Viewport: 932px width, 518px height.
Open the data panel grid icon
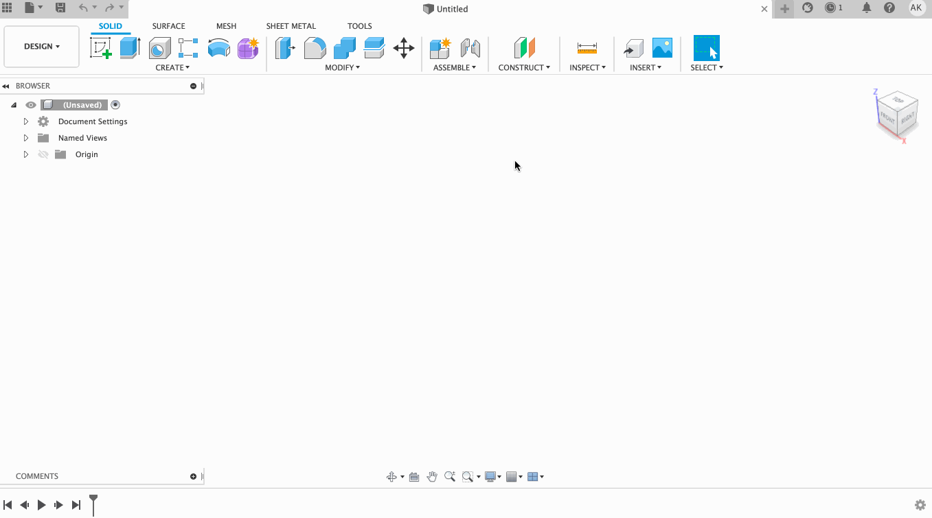click(7, 8)
